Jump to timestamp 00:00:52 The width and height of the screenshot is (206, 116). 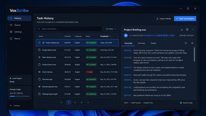click(x=128, y=75)
